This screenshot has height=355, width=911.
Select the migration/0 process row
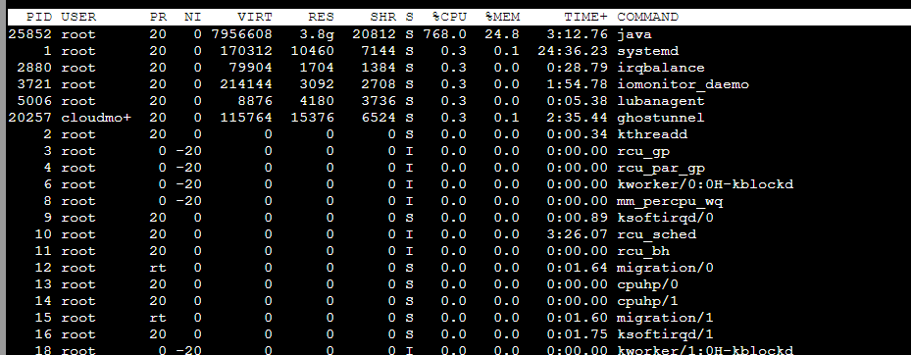tap(459, 269)
